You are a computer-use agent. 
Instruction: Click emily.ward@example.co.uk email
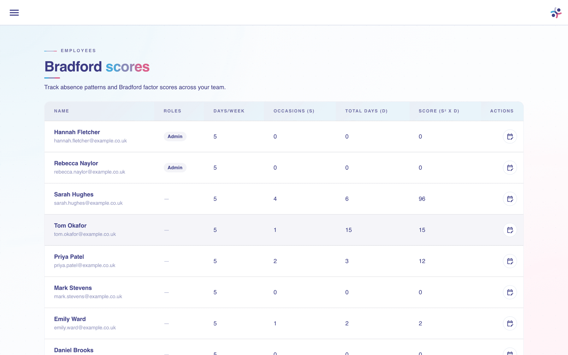click(85, 328)
